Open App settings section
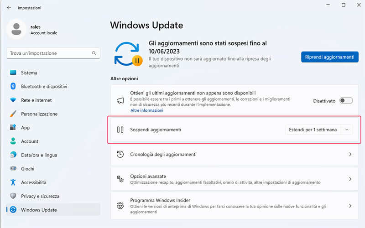The image size is (365, 228). pos(53,128)
